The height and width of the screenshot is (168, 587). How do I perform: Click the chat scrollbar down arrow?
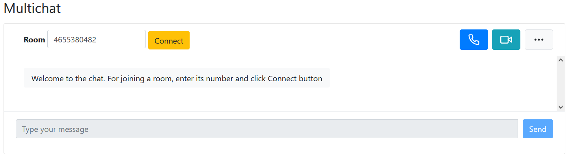pyautogui.click(x=561, y=107)
